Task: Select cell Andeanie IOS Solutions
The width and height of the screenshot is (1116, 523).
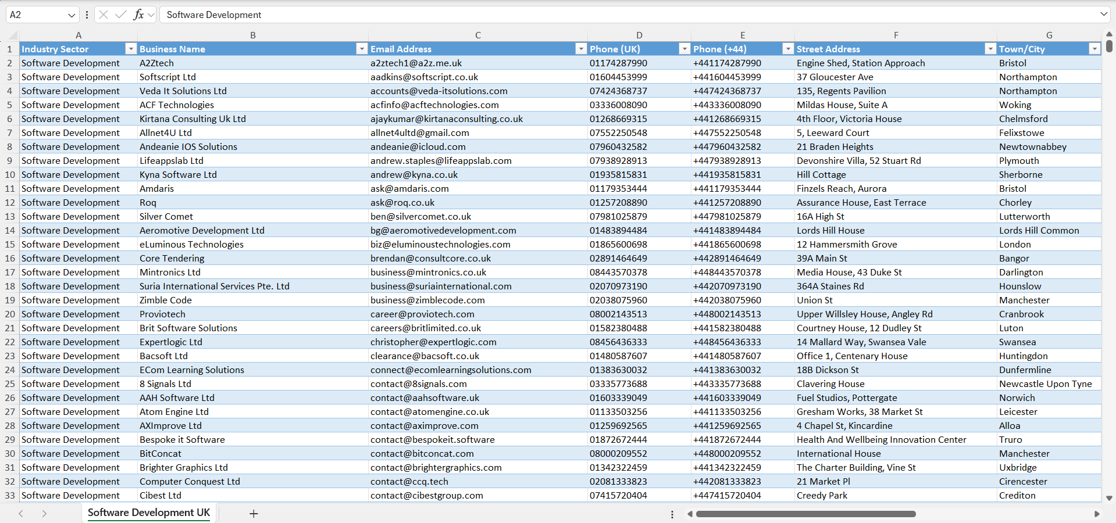Action: pos(252,146)
